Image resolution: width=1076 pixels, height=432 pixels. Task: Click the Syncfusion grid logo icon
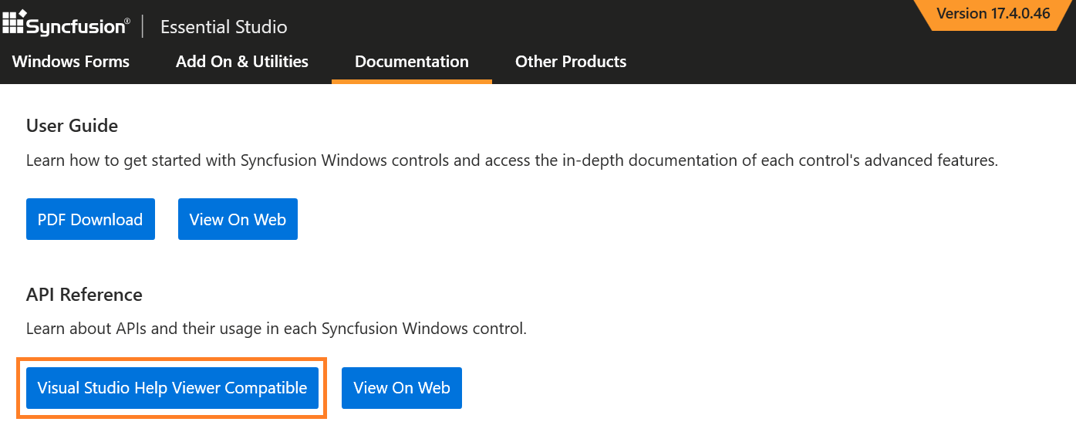coord(14,22)
